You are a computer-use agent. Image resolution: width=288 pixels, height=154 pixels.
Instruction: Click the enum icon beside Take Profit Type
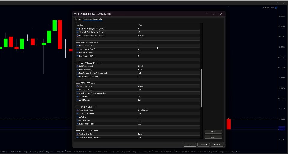pyautogui.click(x=77, y=110)
